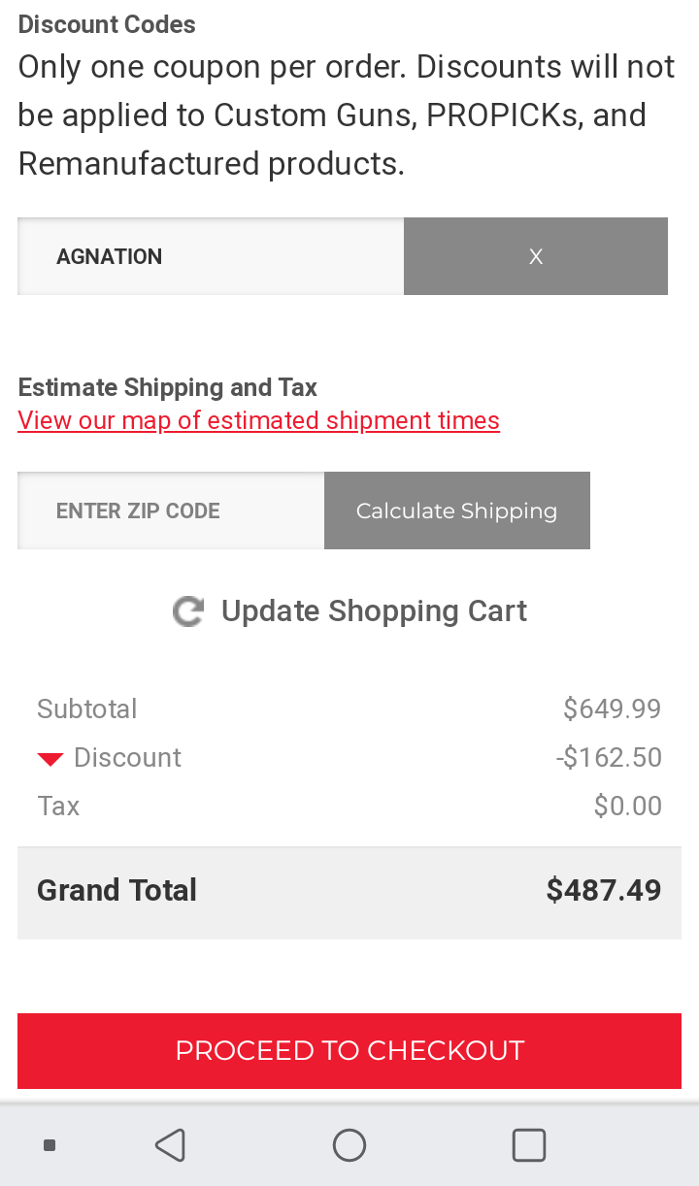Open the map of estimated shipment times link
The width and height of the screenshot is (699, 1186).
pos(258,420)
